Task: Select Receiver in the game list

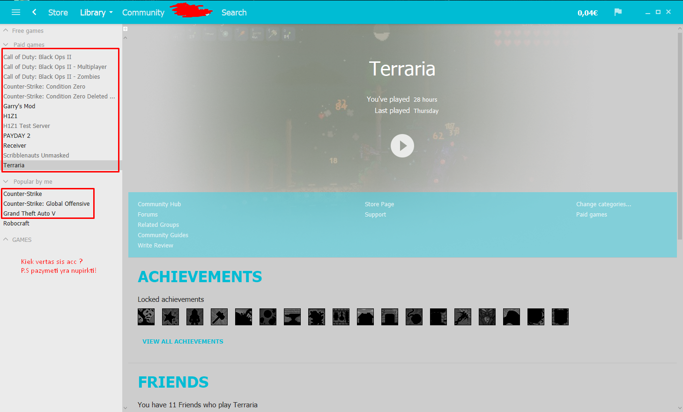Action: tap(15, 146)
